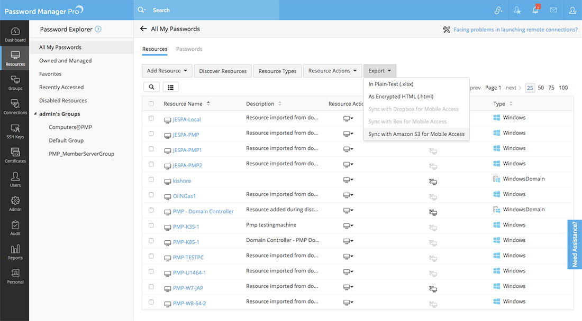Collapse the admin's Groups tree

pos(35,114)
